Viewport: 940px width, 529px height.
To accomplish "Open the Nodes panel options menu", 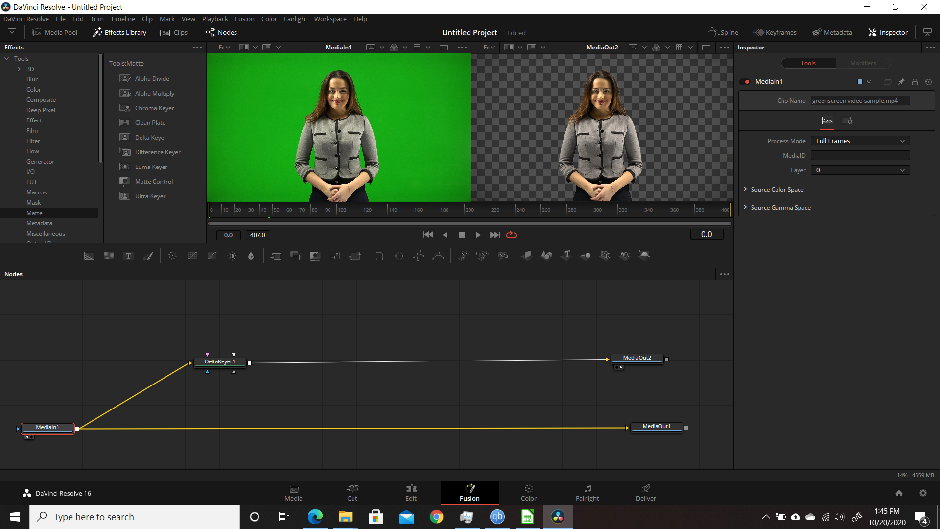I will click(725, 274).
